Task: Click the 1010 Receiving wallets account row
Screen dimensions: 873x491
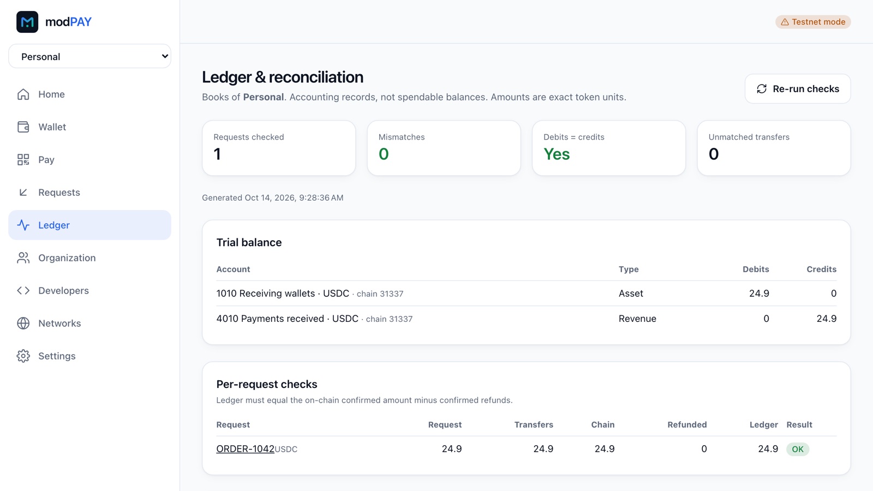Action: [x=526, y=294]
